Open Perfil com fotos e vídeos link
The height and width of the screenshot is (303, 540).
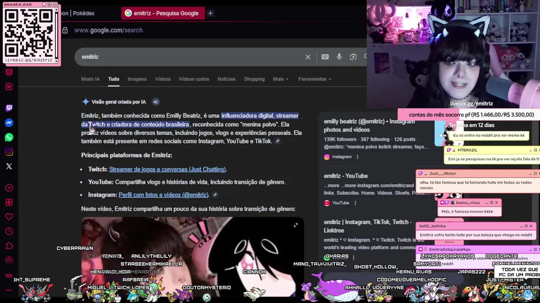[163, 195]
